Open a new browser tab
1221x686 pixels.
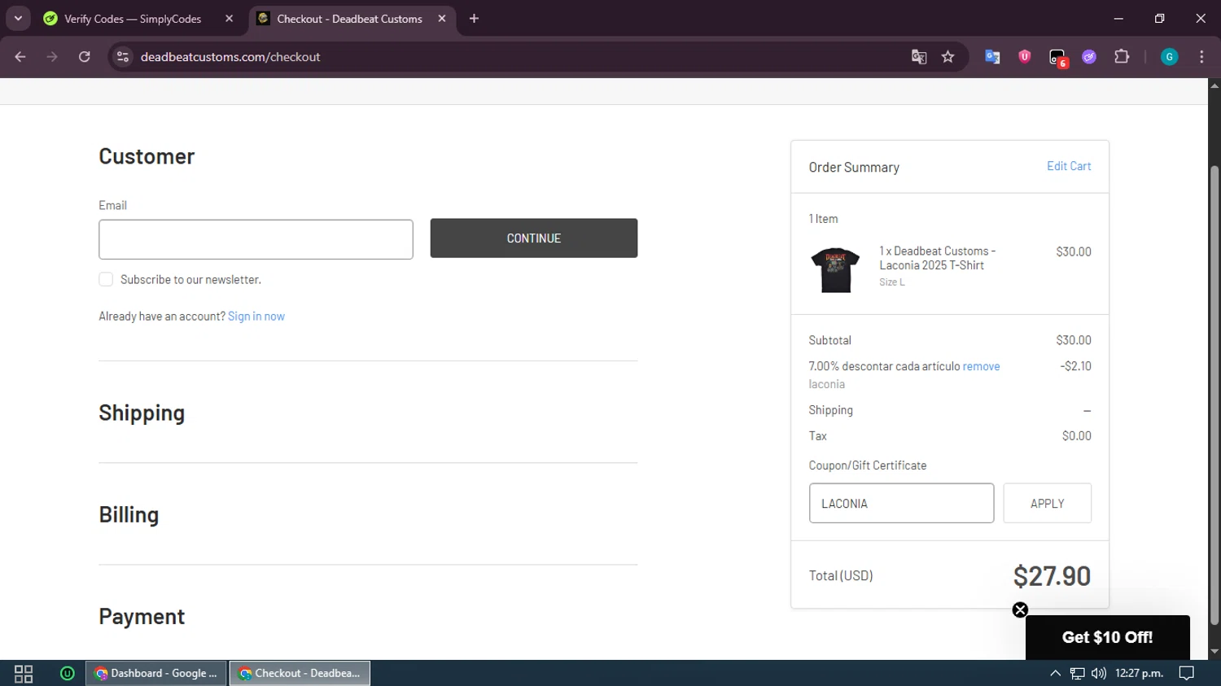pyautogui.click(x=475, y=18)
